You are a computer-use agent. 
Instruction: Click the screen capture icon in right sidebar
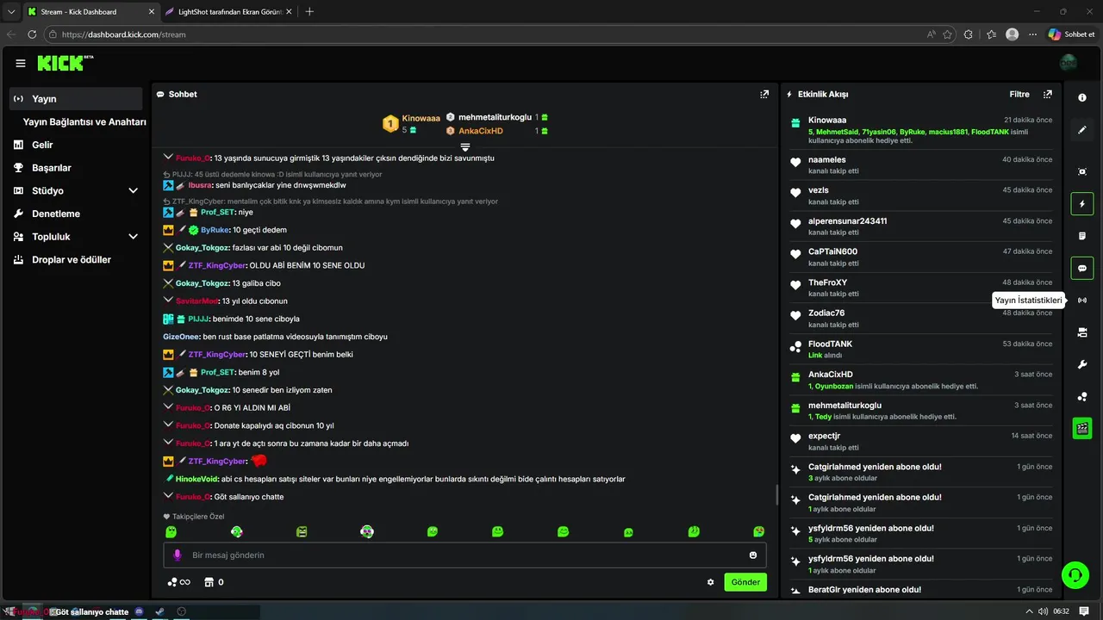point(1082,171)
